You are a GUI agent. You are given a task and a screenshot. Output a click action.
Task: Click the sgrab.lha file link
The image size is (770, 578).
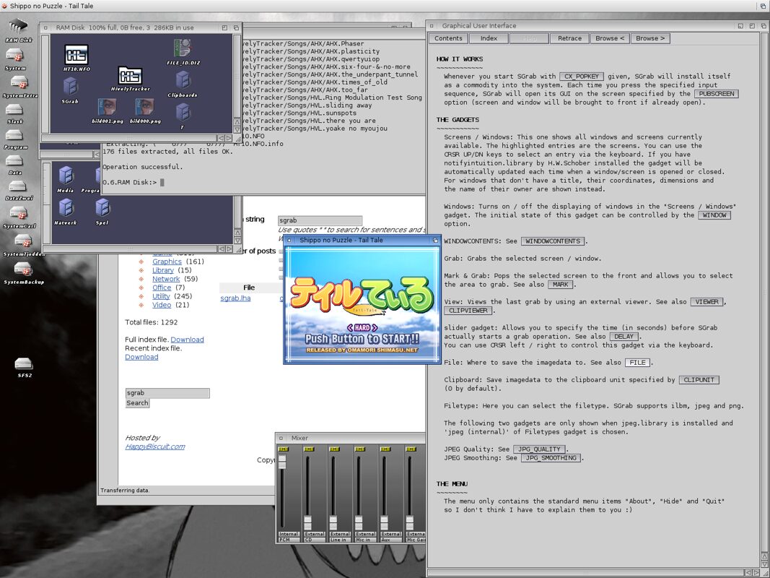point(235,298)
